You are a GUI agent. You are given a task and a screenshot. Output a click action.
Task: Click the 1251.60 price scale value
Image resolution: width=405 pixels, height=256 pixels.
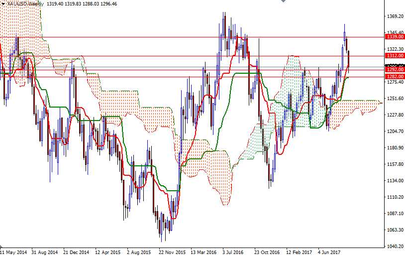(x=395, y=99)
